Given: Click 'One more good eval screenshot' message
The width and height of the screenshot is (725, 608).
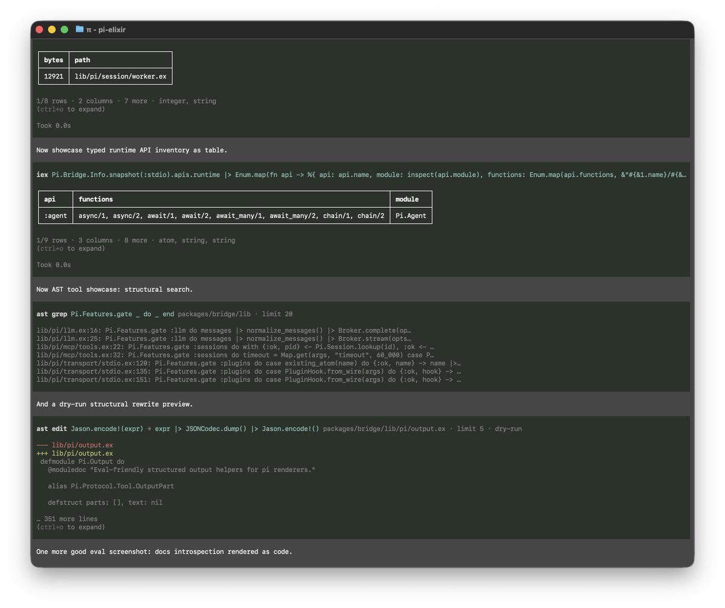Looking at the screenshot, I should click(x=164, y=551).
